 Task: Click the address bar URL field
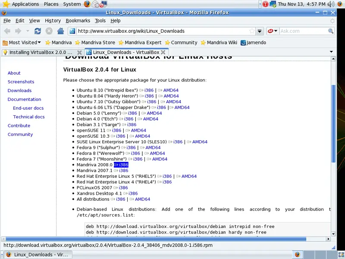click(163, 31)
